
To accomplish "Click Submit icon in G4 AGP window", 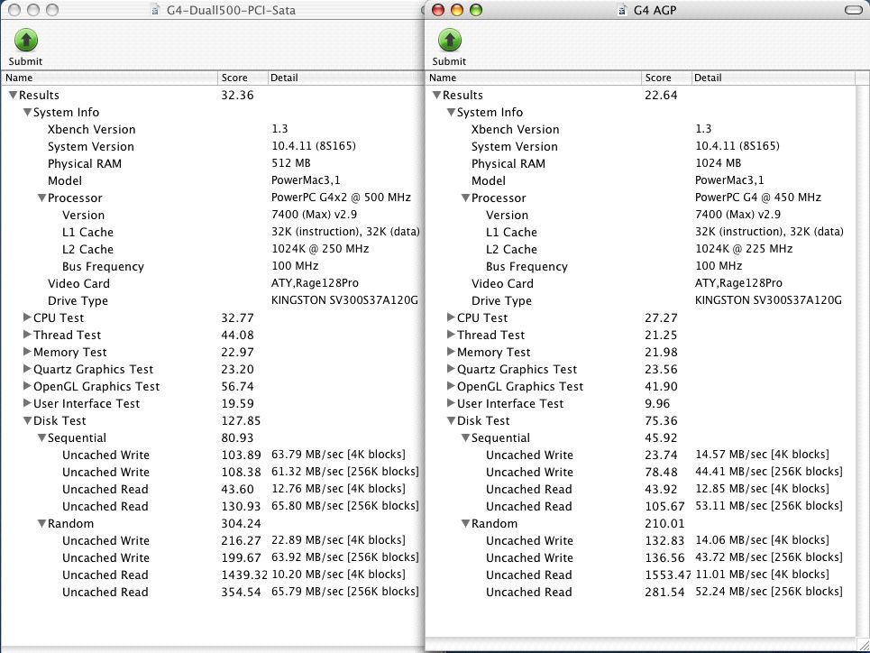I will (x=450, y=41).
